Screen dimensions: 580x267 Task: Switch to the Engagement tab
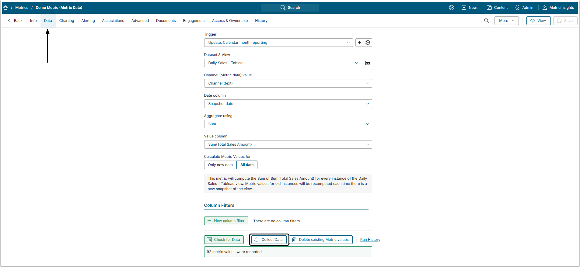click(194, 21)
